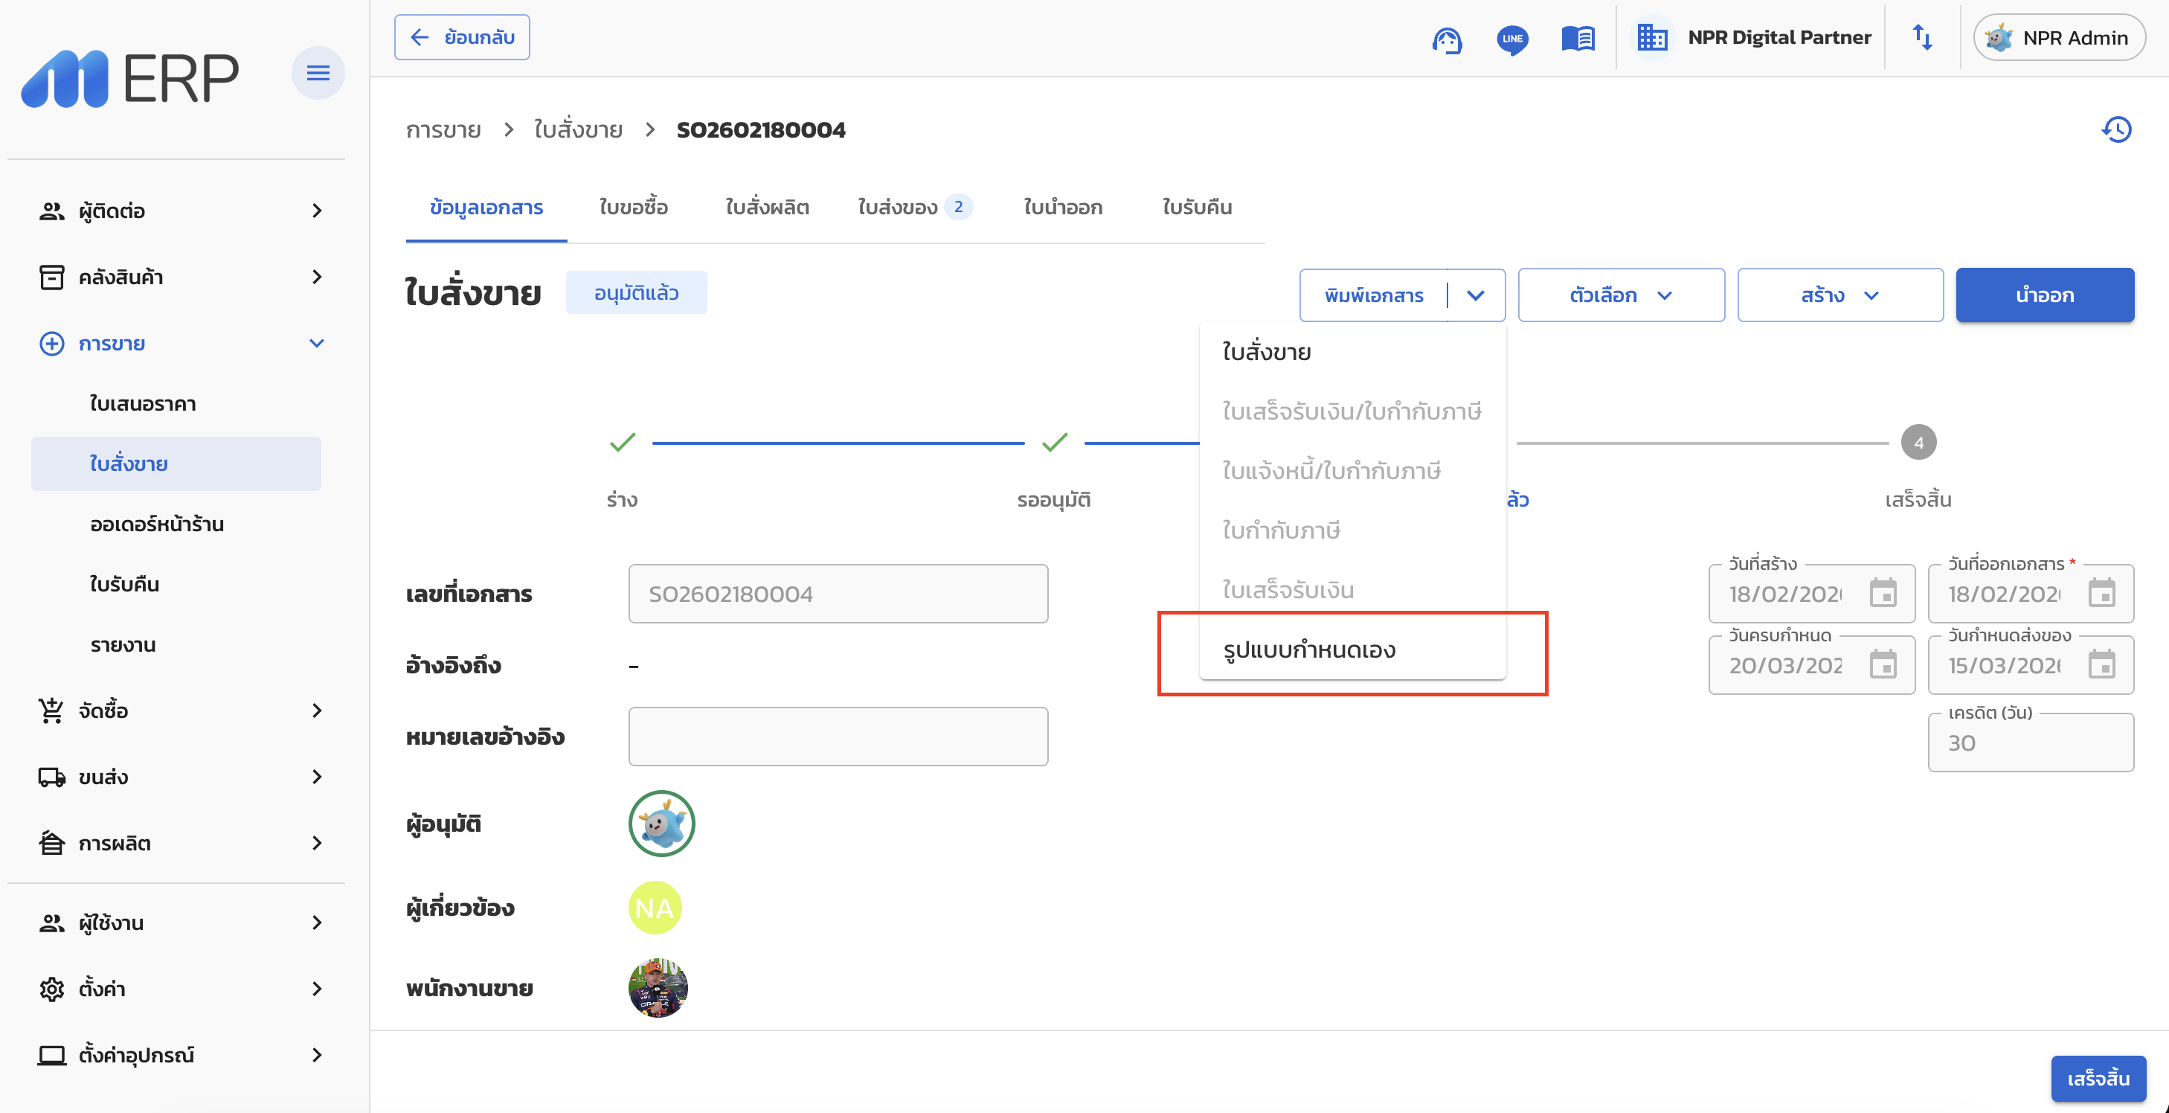Click the up-down arrows switch icon
The height and width of the screenshot is (1113, 2169).
[1922, 38]
